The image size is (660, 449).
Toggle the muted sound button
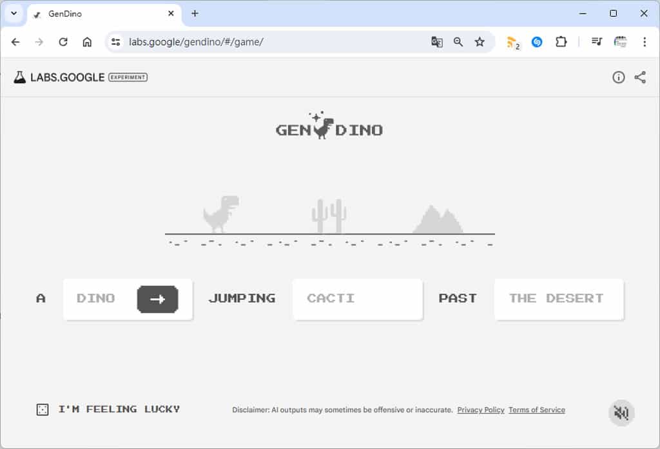click(x=621, y=413)
